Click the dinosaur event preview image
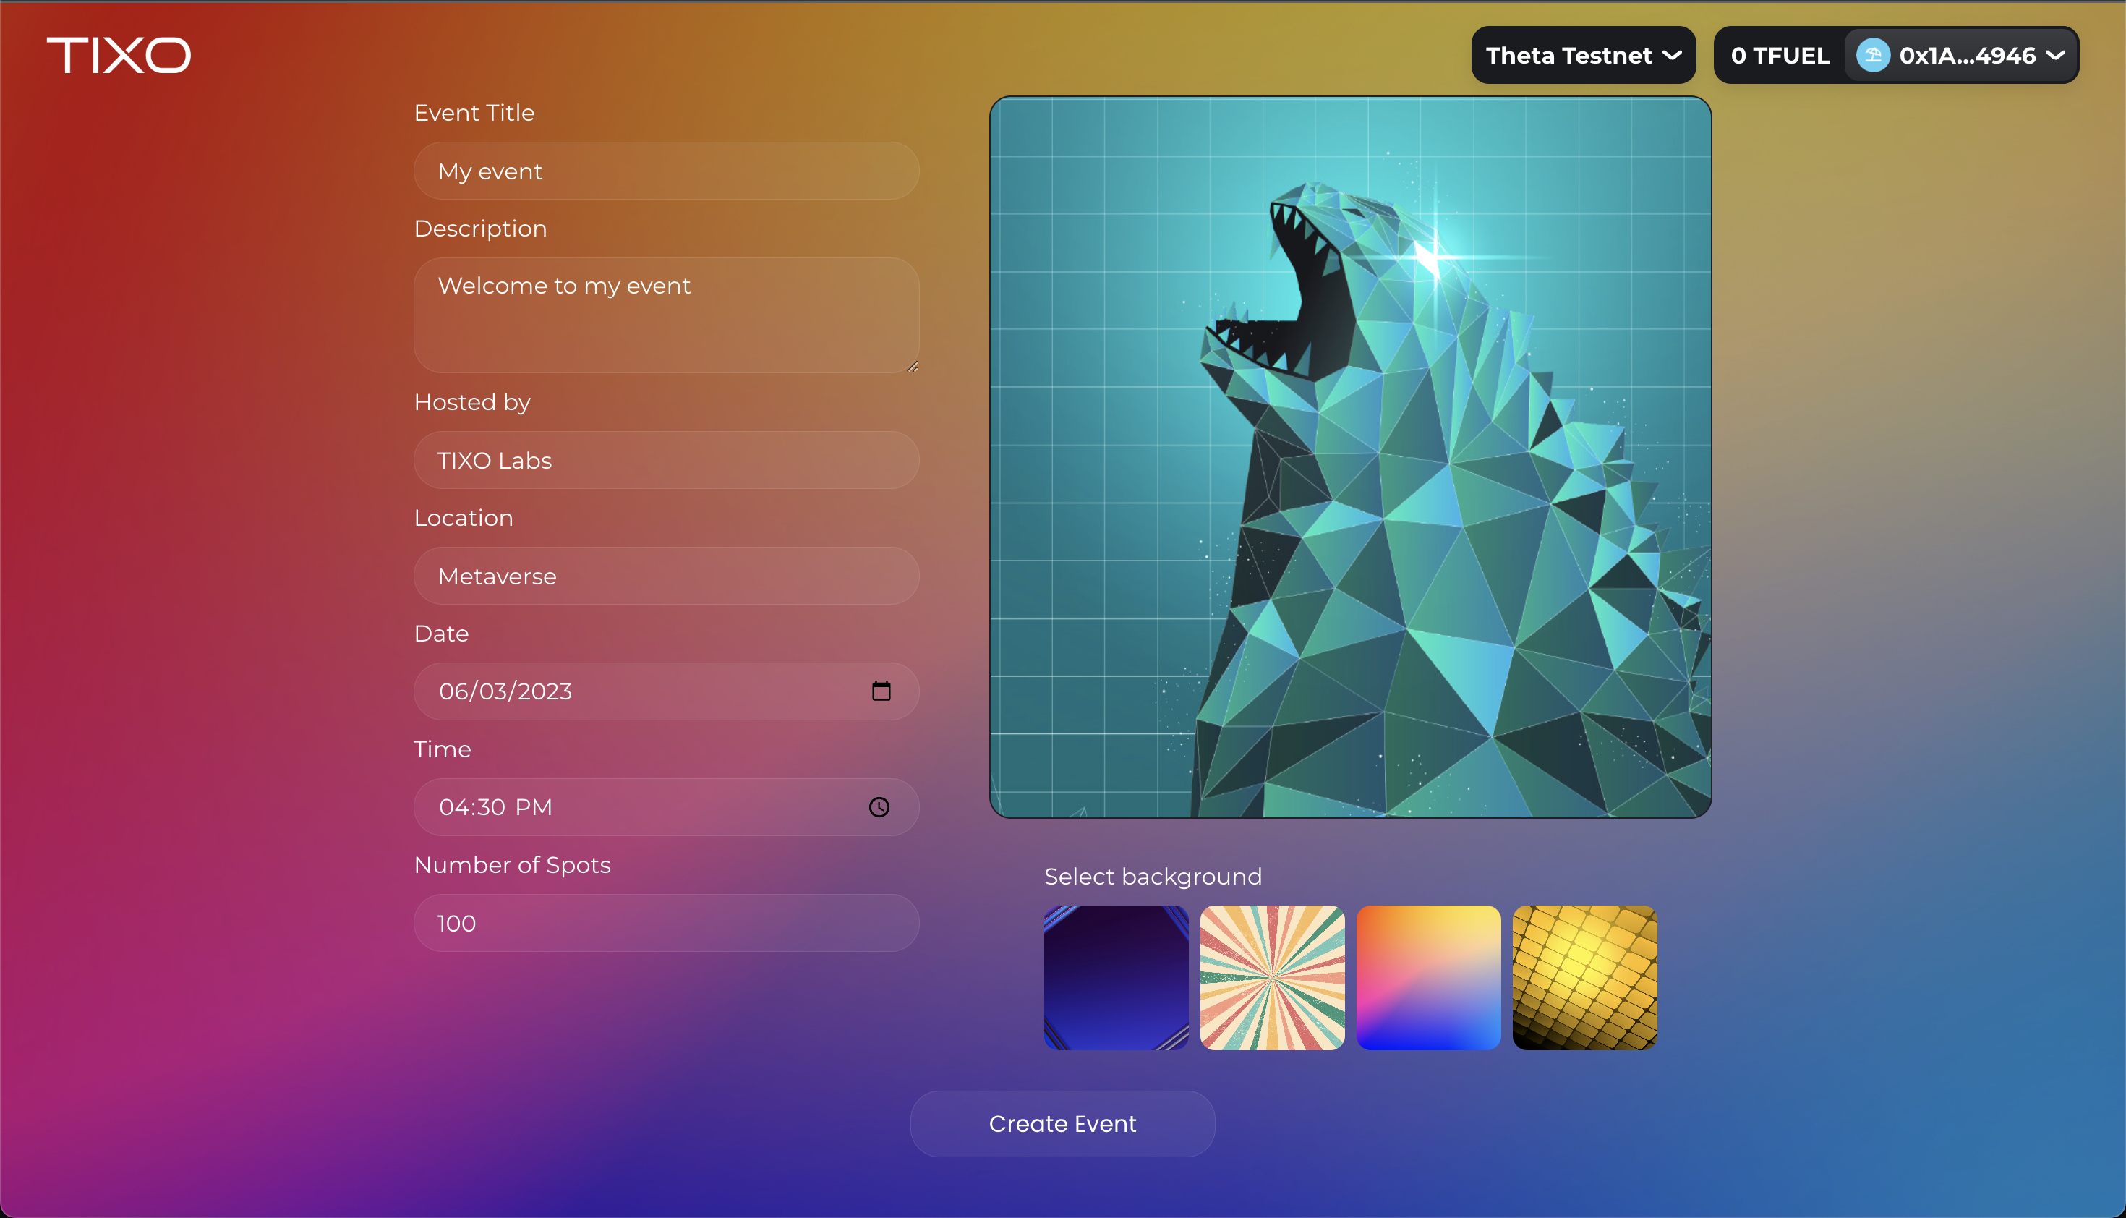This screenshot has height=1218, width=2126. coord(1350,457)
